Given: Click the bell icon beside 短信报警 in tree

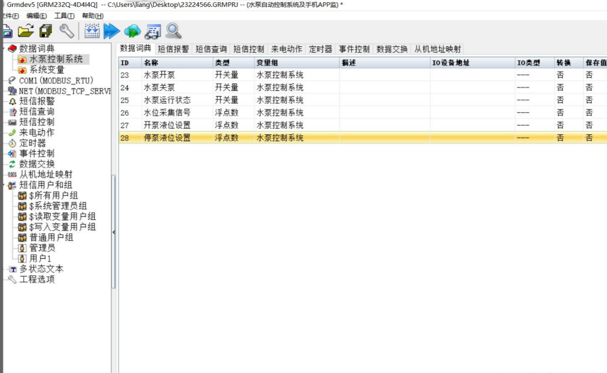Looking at the screenshot, I should 12,102.
